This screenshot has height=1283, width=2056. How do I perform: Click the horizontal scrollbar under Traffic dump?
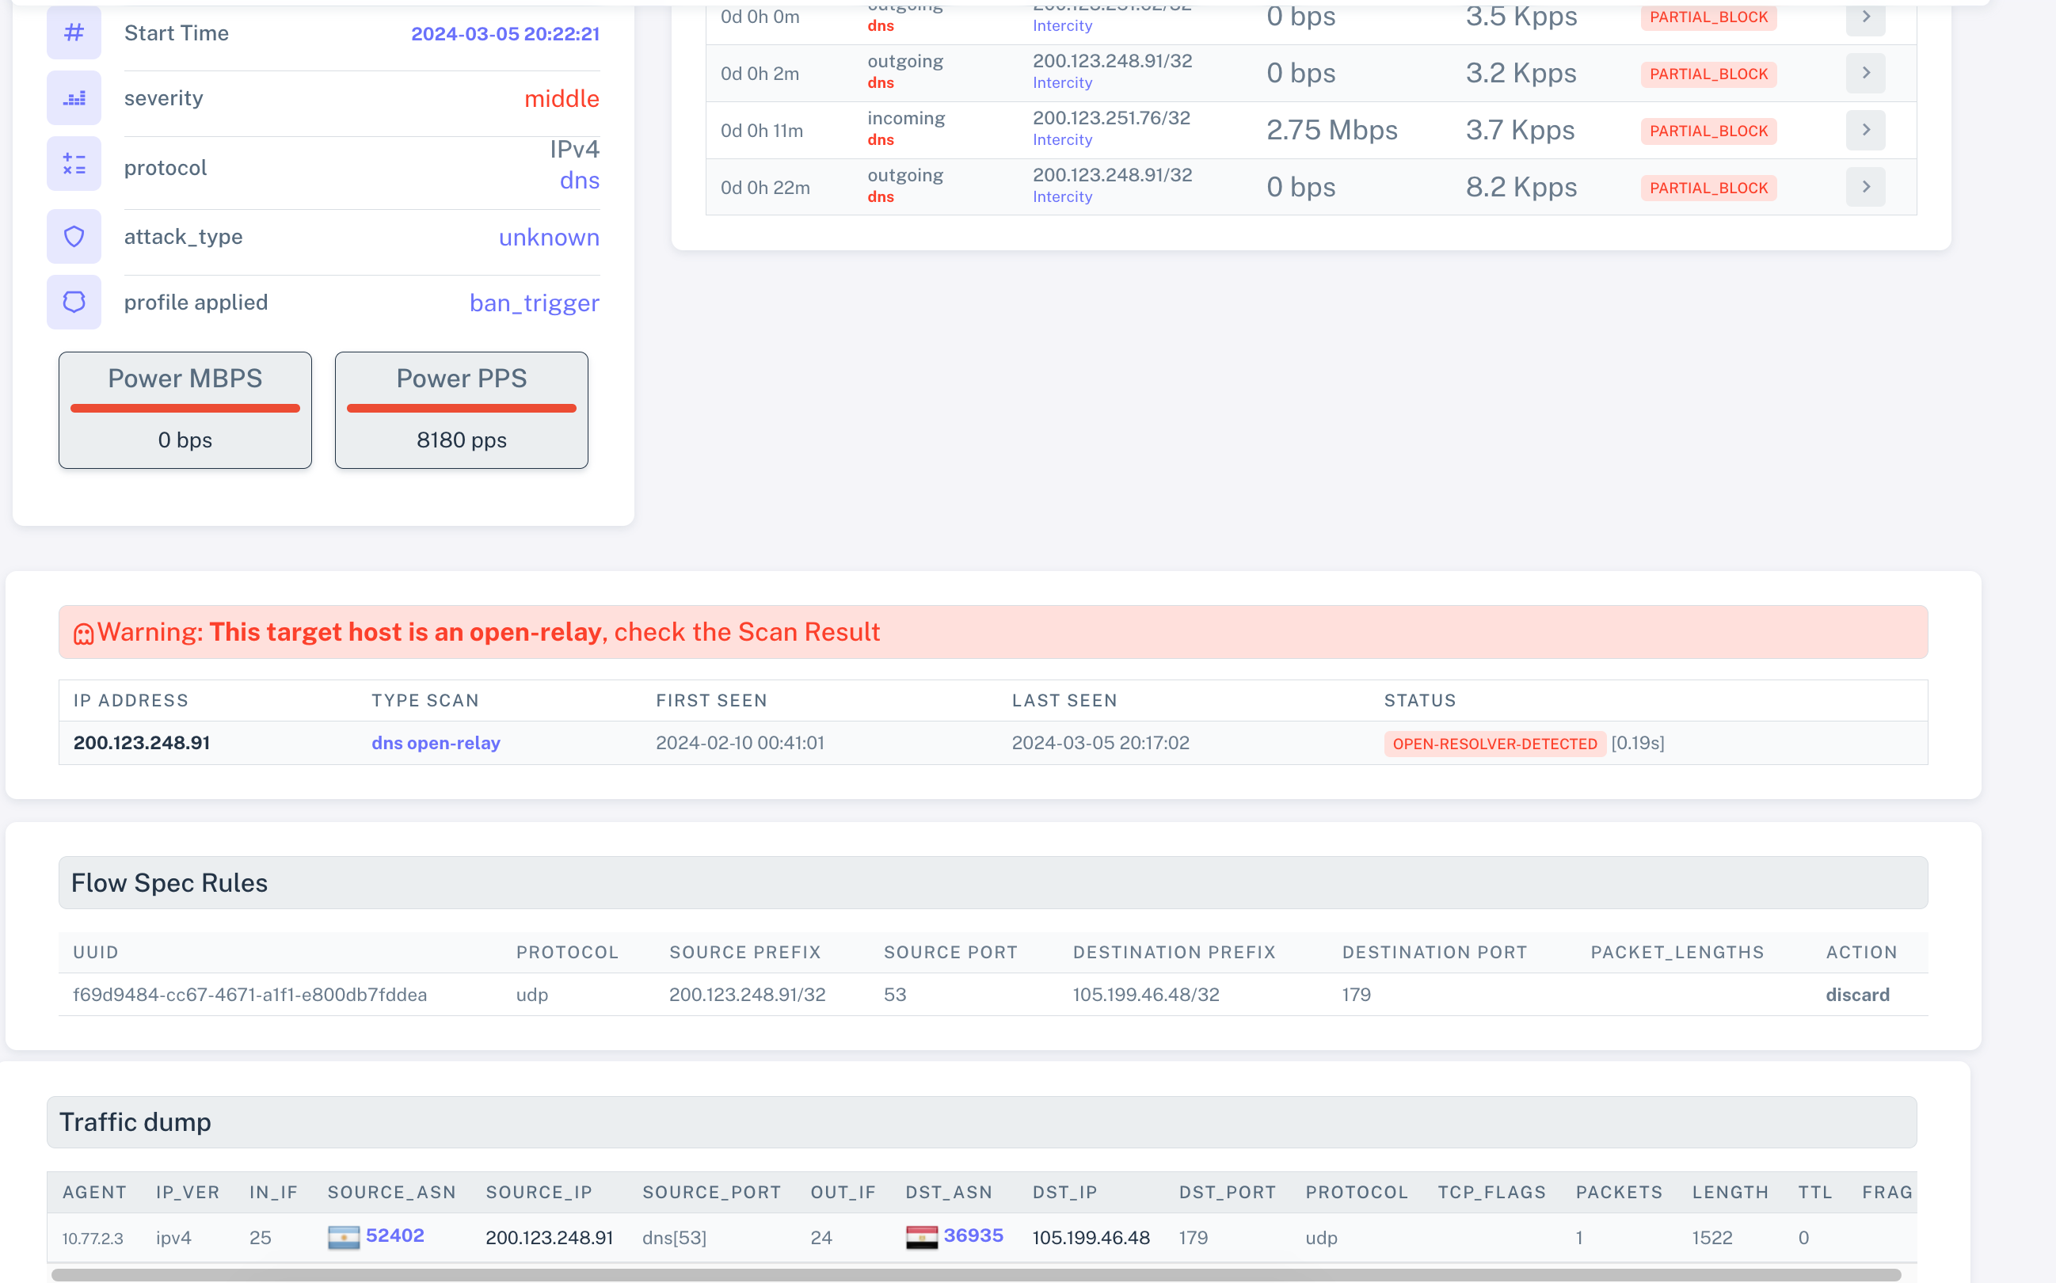point(976,1274)
